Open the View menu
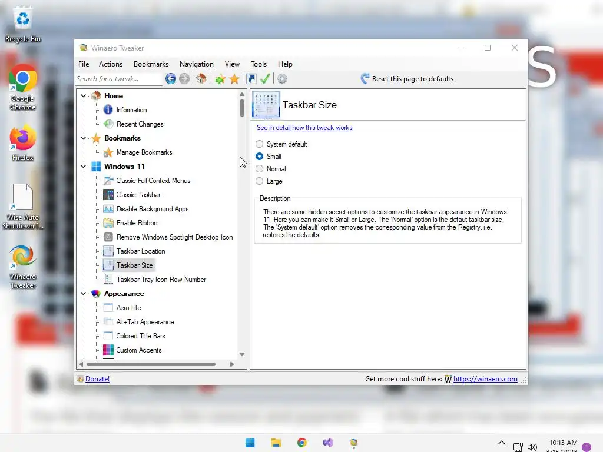 (x=232, y=64)
